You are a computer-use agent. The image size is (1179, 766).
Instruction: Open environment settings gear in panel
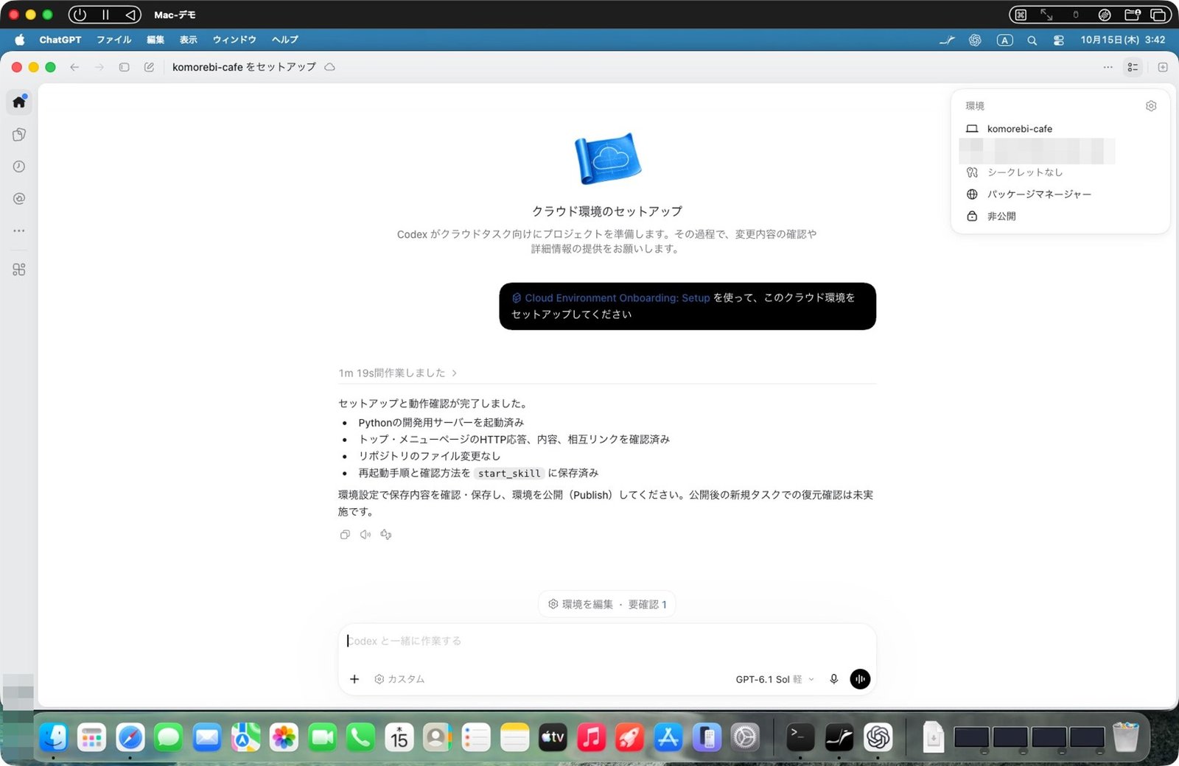tap(1151, 106)
